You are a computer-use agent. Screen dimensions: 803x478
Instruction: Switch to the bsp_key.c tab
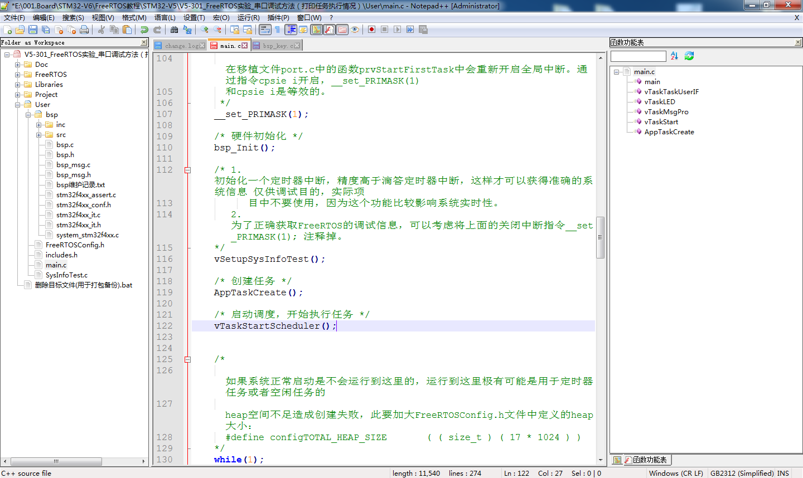pos(276,46)
